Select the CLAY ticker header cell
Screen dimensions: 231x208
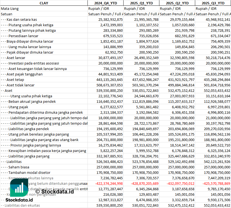click(44, 3)
